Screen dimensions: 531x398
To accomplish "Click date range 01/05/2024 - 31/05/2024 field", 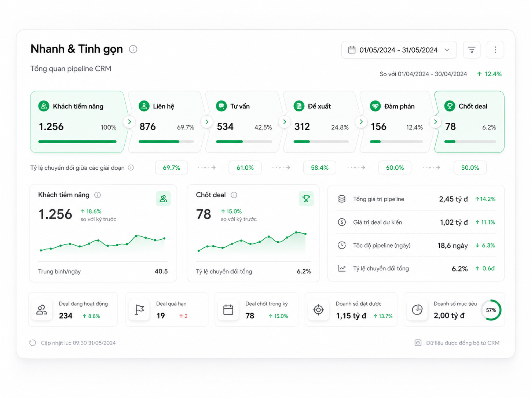I will (x=399, y=50).
